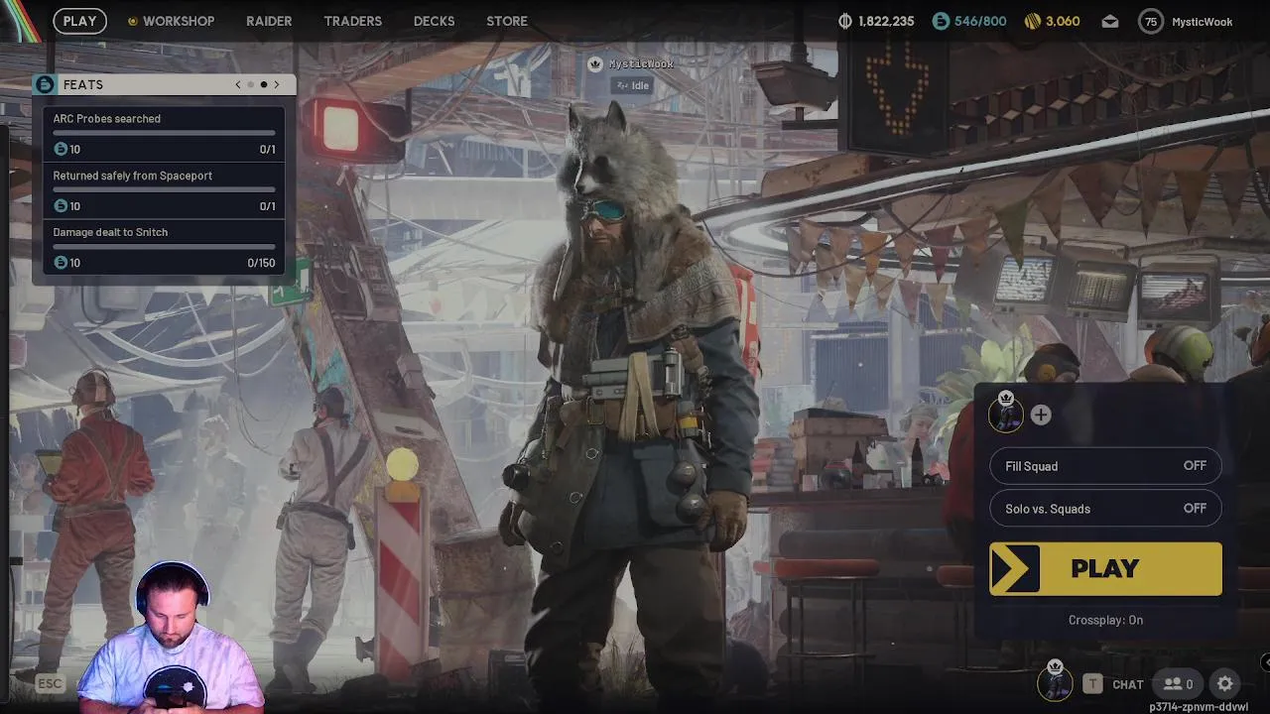Image resolution: width=1270 pixels, height=714 pixels.
Task: Toggle Fill Squad on
Action: [1105, 466]
